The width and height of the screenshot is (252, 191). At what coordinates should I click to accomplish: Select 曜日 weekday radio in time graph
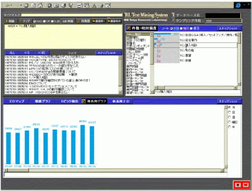(x=230, y=122)
